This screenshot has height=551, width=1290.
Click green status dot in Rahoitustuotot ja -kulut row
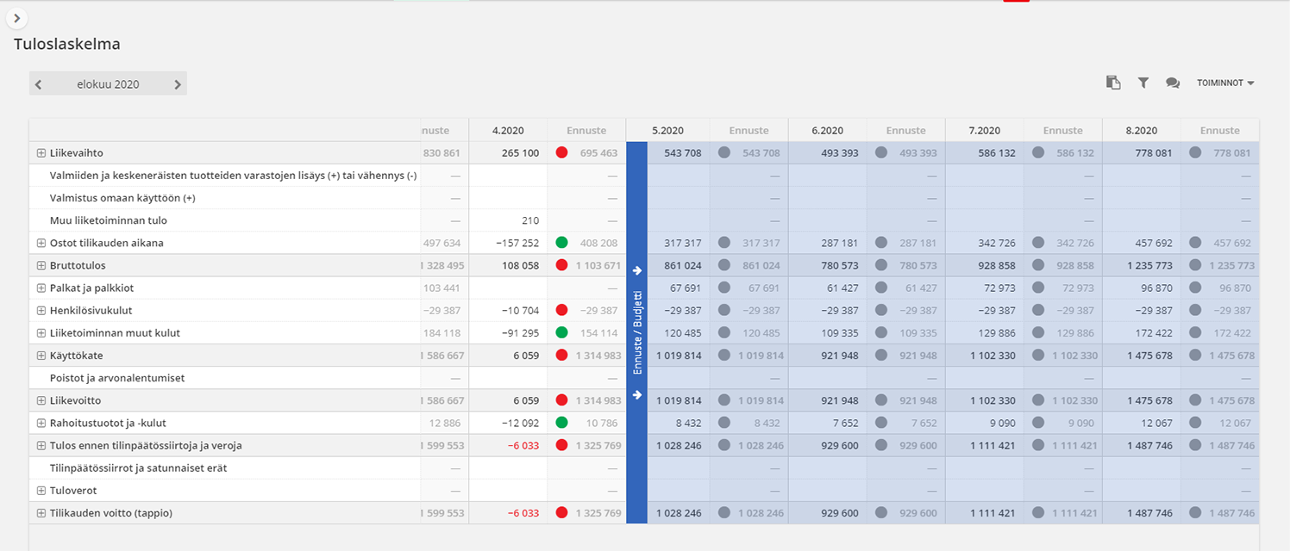pos(562,423)
